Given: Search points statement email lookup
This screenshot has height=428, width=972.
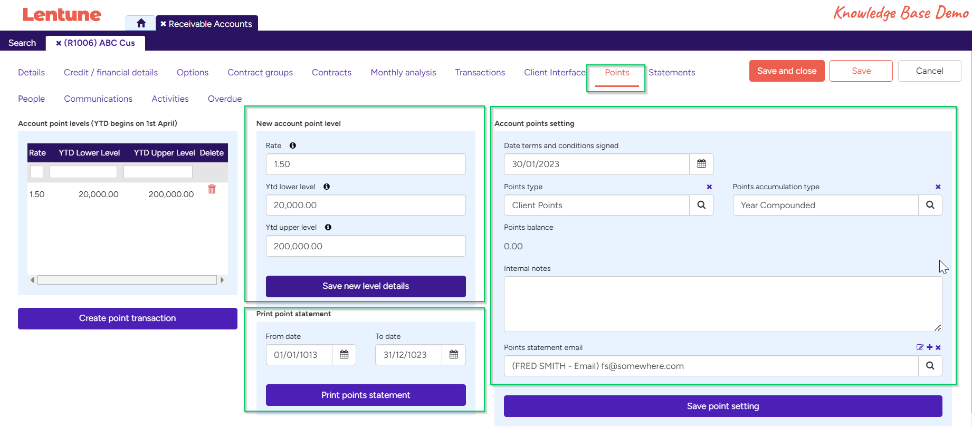Looking at the screenshot, I should point(930,366).
